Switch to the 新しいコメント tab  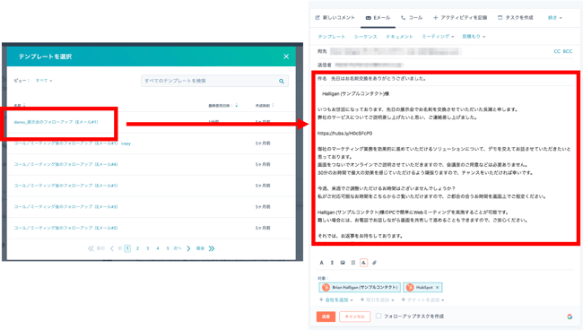(335, 17)
